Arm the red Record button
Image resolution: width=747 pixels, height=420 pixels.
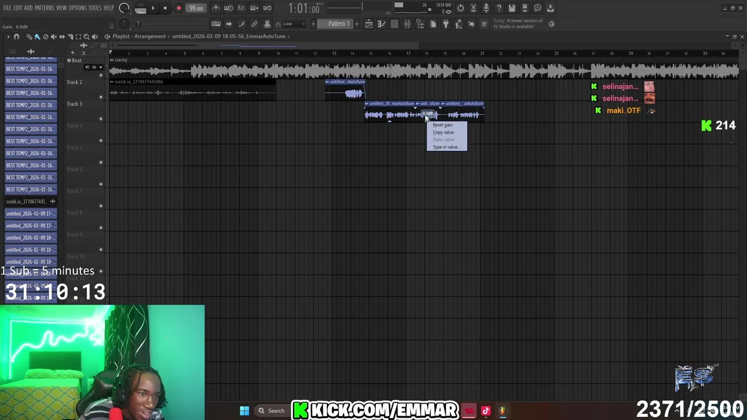[x=179, y=8]
